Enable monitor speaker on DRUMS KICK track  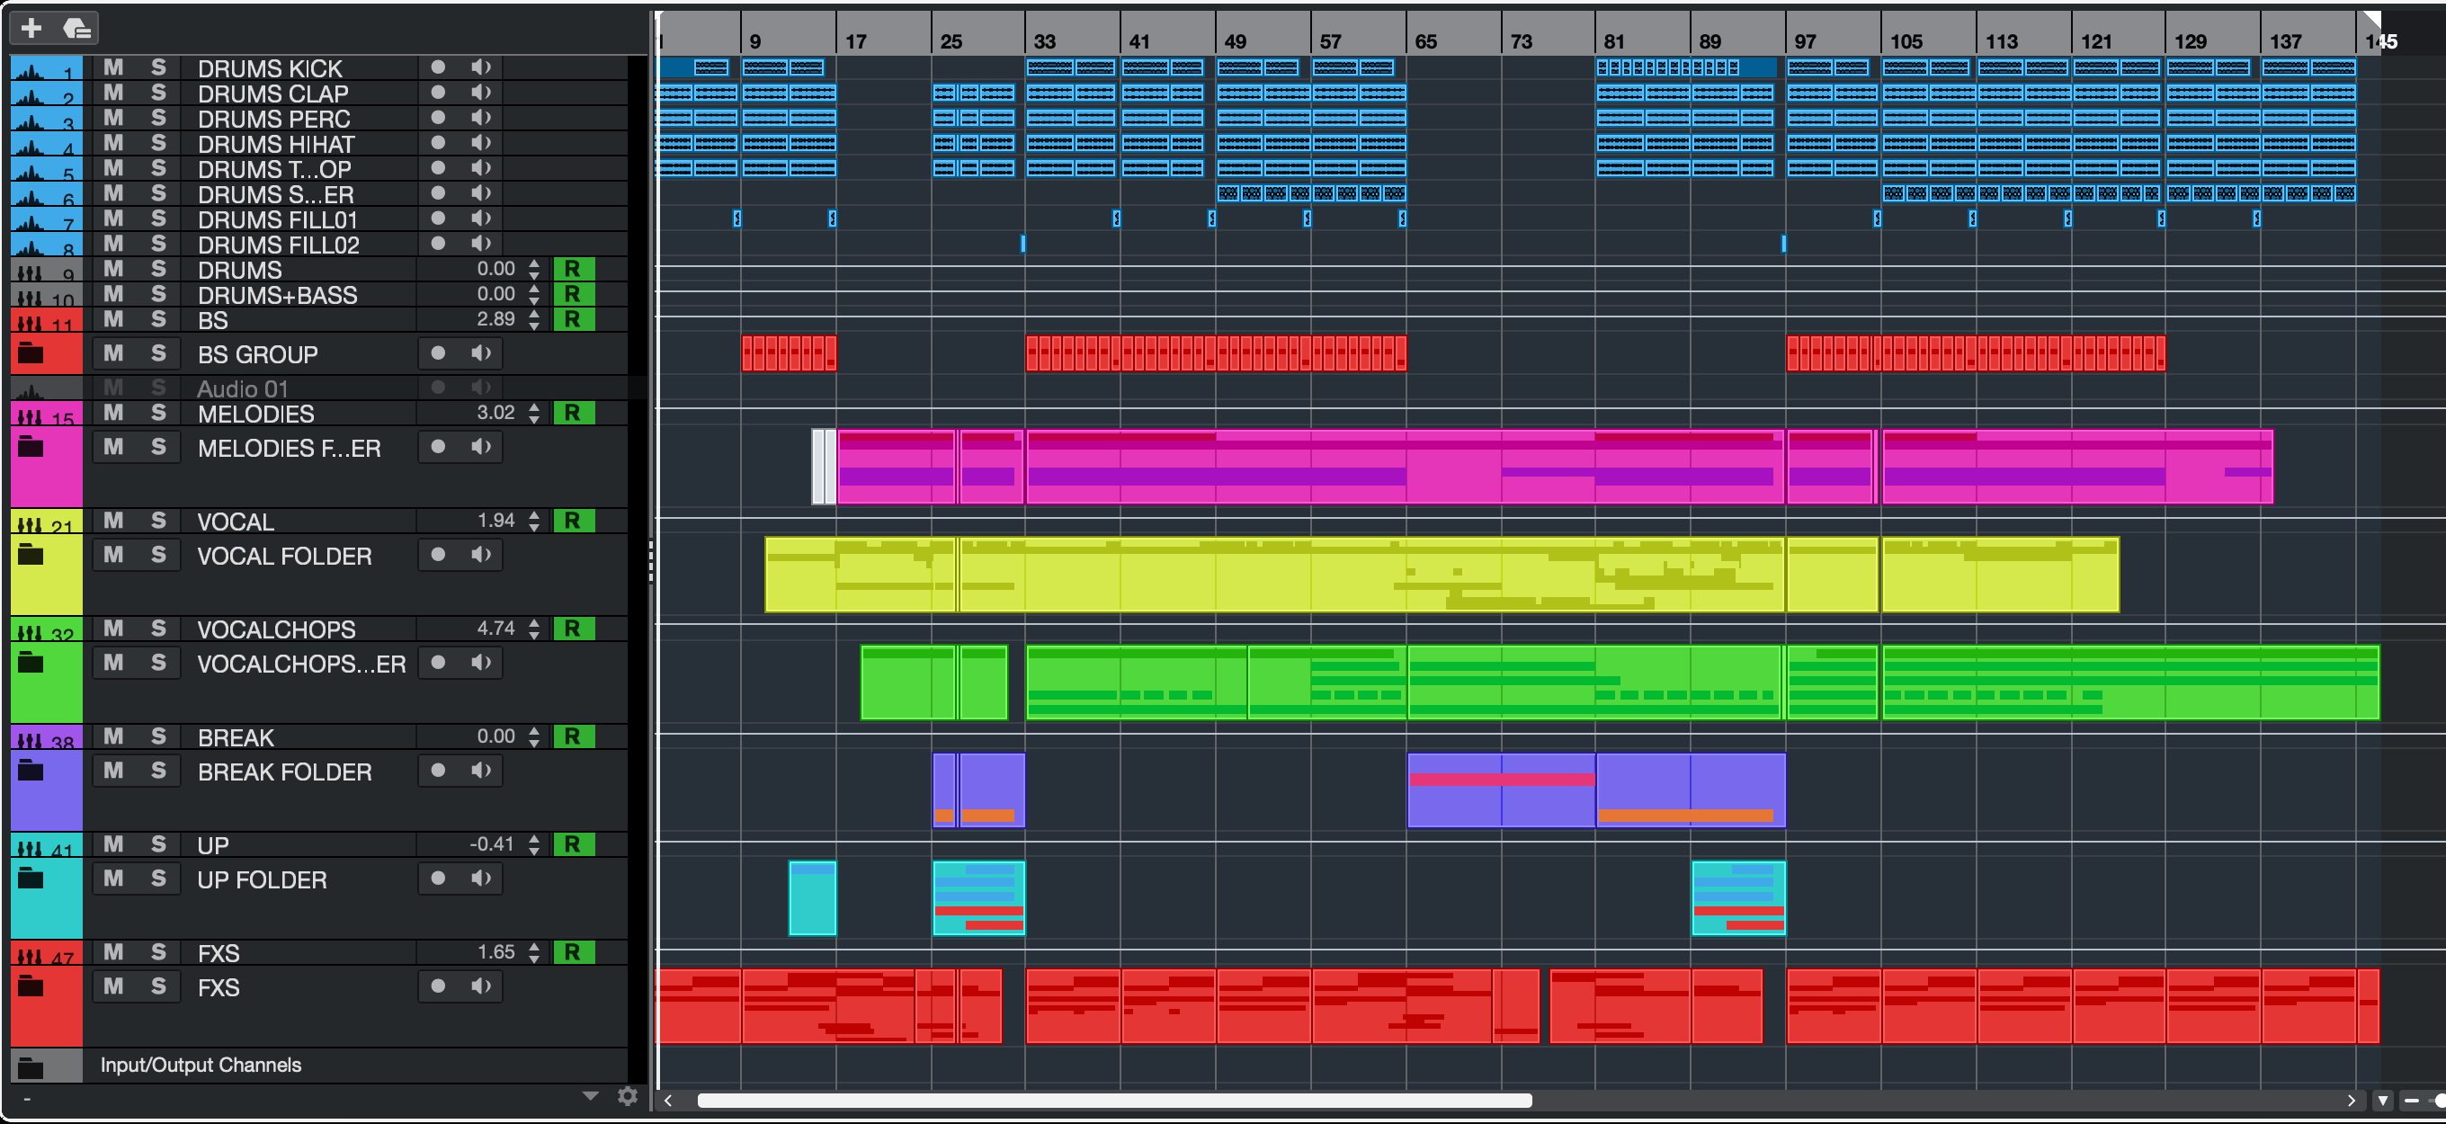[x=481, y=67]
